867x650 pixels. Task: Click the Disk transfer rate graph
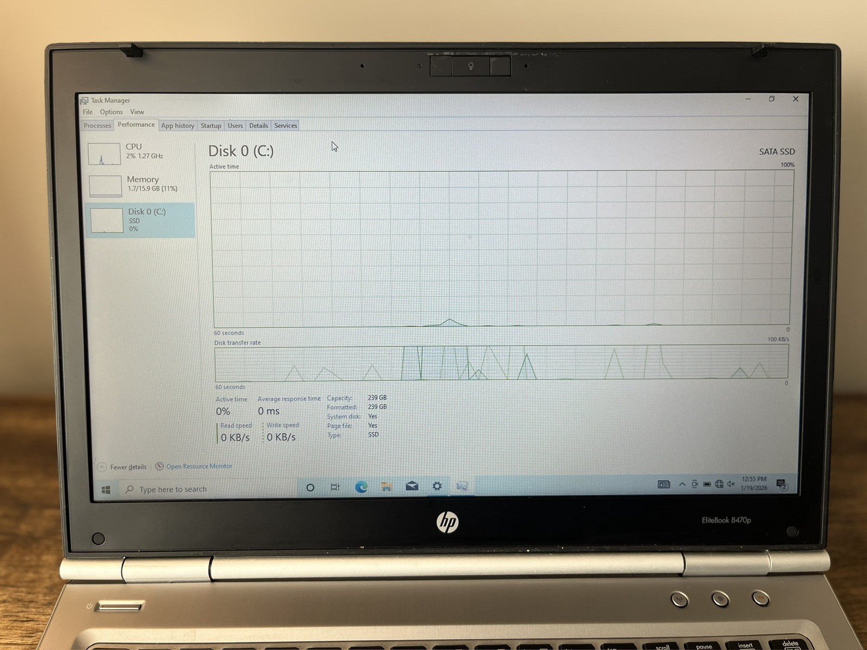pyautogui.click(x=501, y=363)
